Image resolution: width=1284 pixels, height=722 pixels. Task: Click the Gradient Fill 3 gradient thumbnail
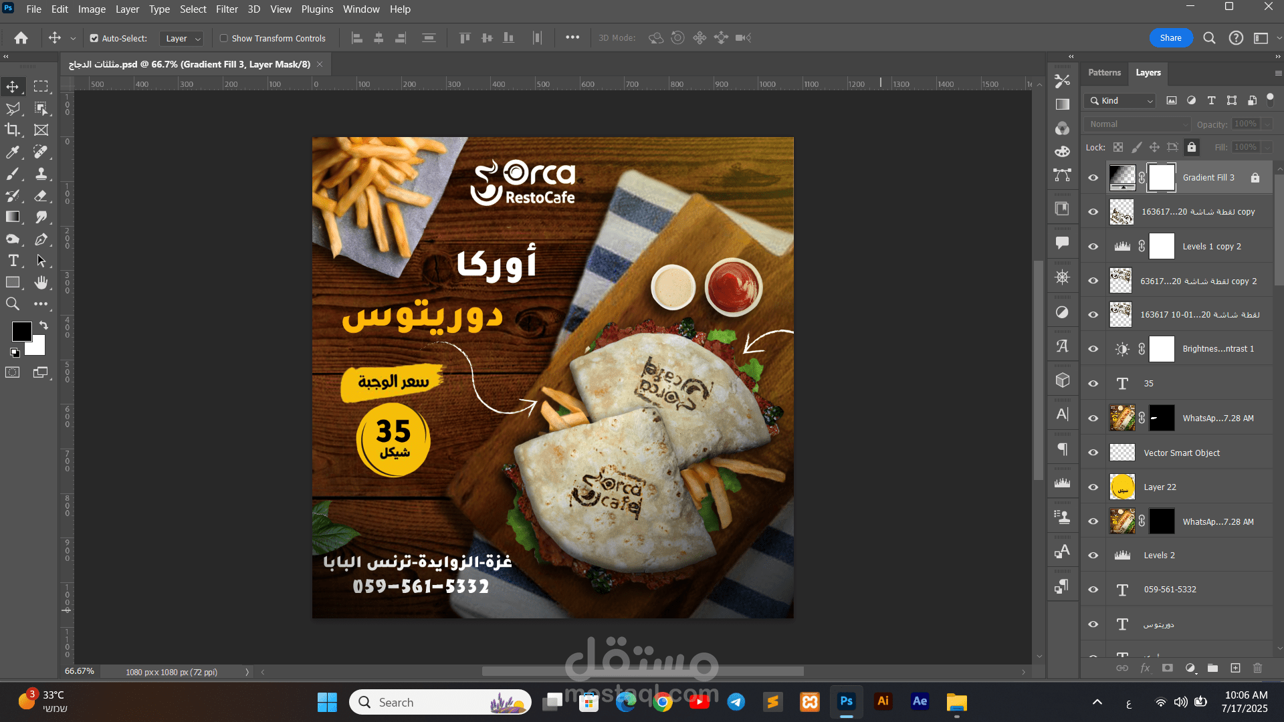(x=1122, y=178)
